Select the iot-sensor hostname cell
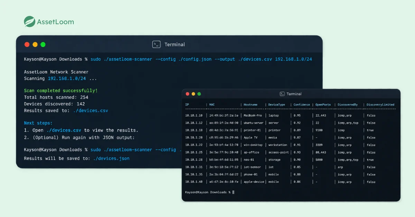 252,167
